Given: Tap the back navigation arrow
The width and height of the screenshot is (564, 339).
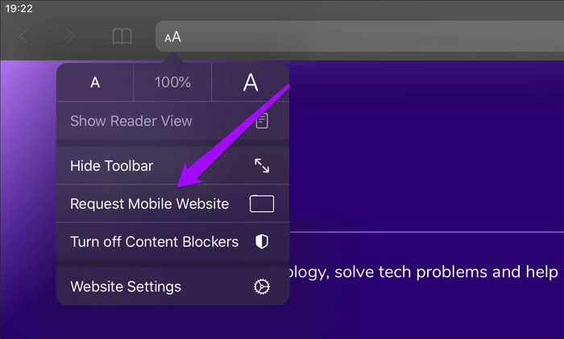Looking at the screenshot, I should click(23, 36).
